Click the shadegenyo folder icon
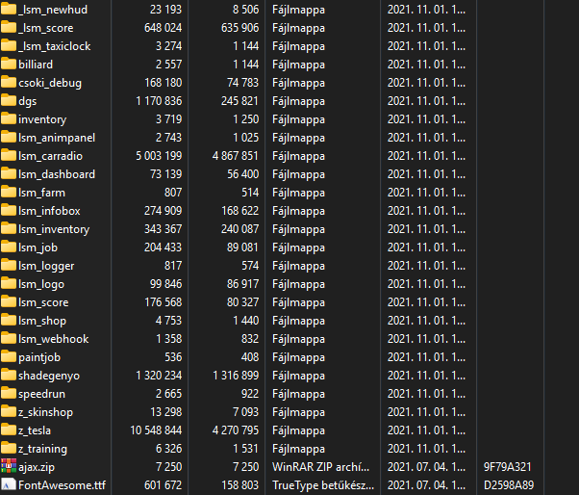 9,376
